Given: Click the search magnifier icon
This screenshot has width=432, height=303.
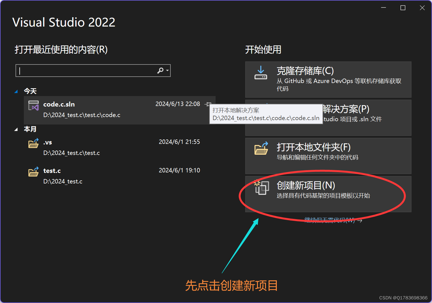Looking at the screenshot, I should tap(160, 71).
